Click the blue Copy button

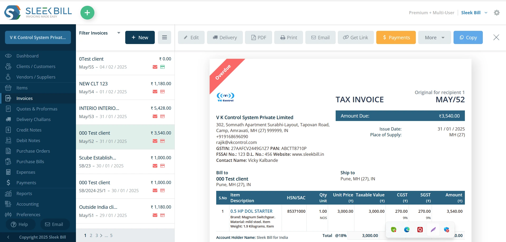pos(468,37)
